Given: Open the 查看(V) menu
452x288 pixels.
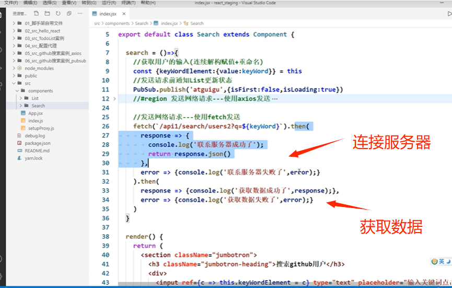Looking at the screenshot, I should [69, 3].
